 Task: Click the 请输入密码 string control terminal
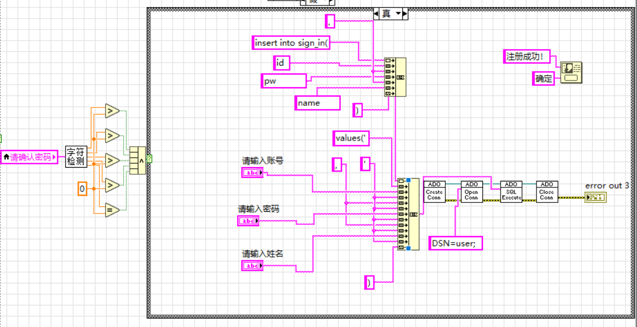(x=248, y=221)
